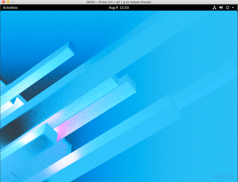Screen dimensions: 238x182
Task: Click empty top bar space right of Activities
Action: [x=53, y=7]
